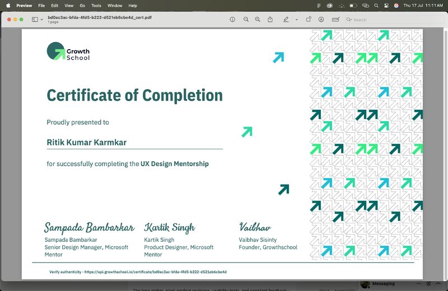Expand the Highlight color dropdown arrow
The image size is (448, 291).
click(x=297, y=20)
